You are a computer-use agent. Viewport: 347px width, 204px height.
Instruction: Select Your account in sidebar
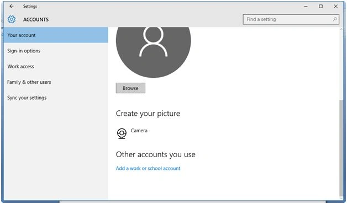coord(56,35)
